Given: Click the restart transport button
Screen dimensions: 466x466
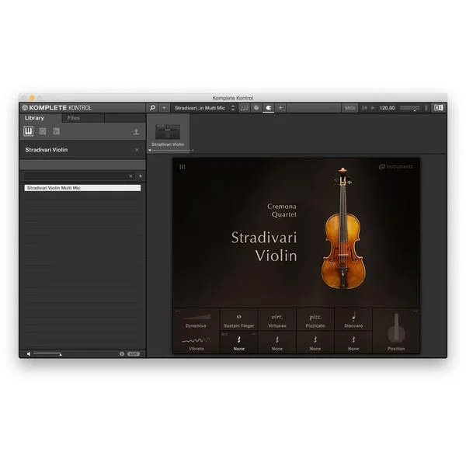Looking at the screenshot, I should click(364, 108).
